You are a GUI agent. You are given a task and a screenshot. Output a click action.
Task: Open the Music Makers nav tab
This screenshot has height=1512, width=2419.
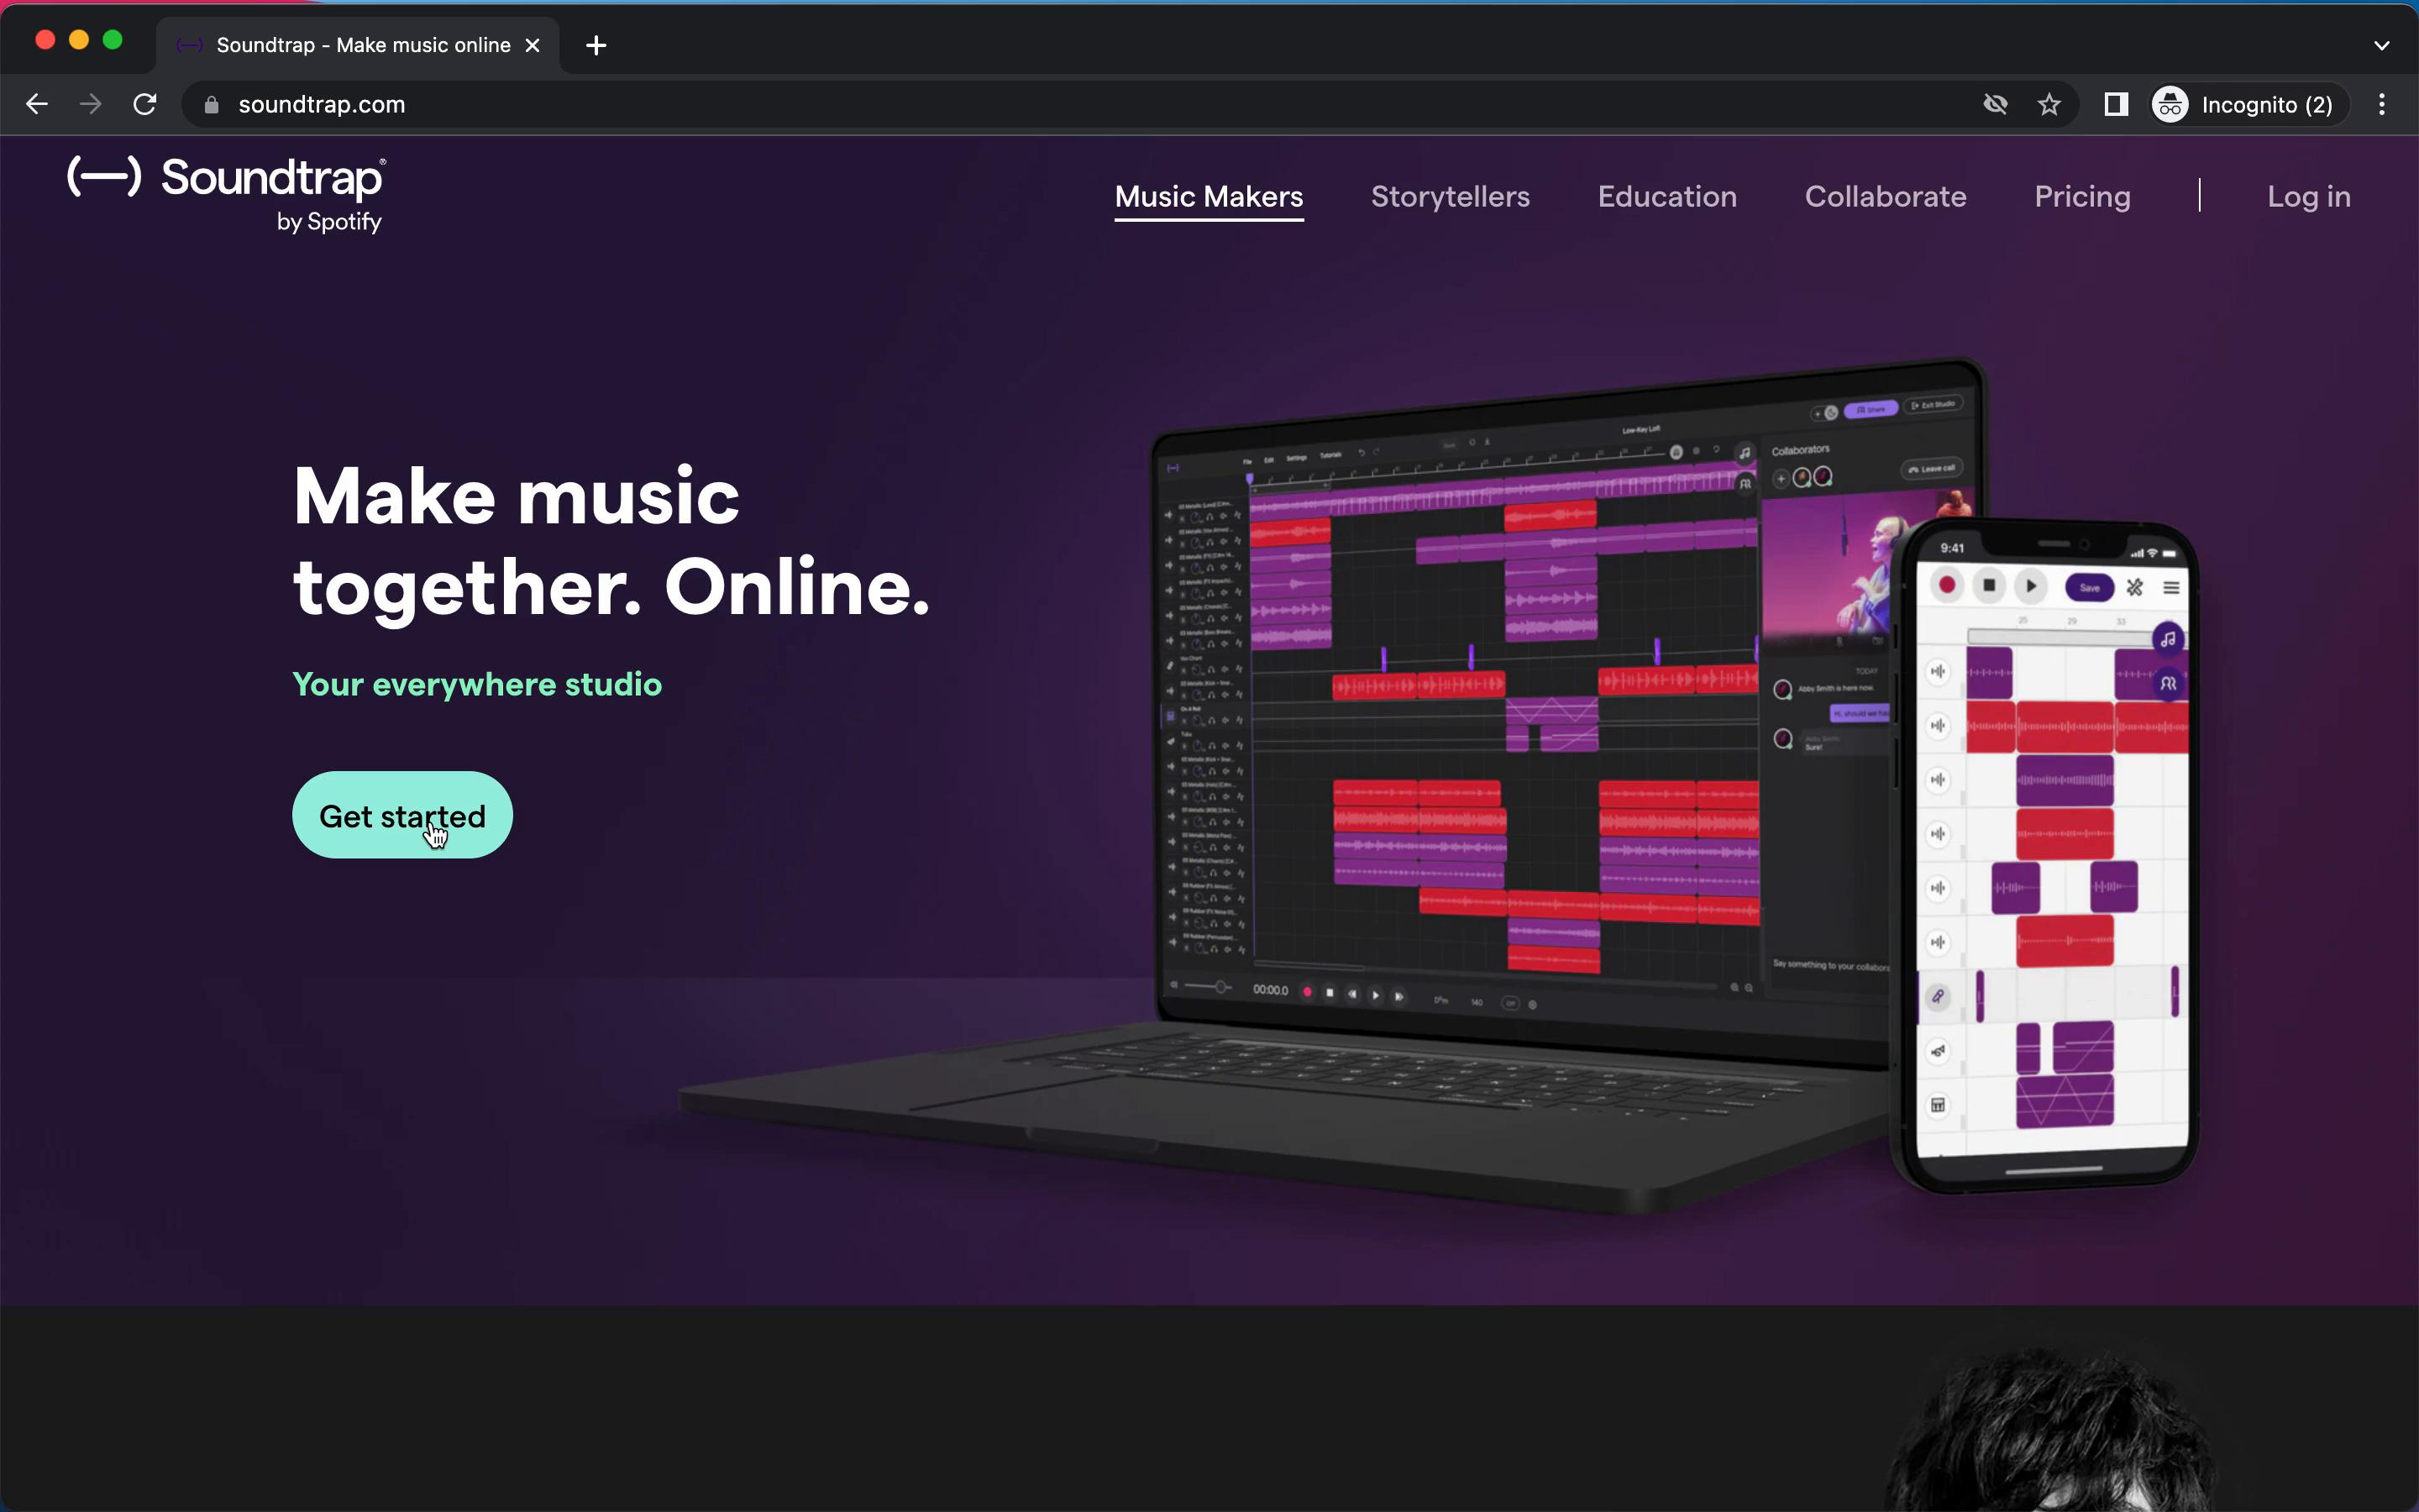(x=1207, y=195)
